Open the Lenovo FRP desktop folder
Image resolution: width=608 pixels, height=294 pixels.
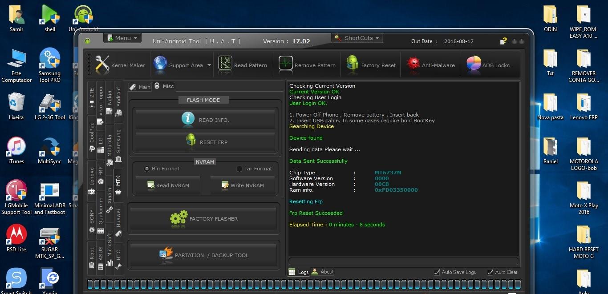[584, 106]
